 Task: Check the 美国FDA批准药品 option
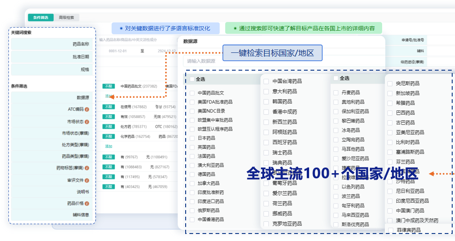tap(192, 102)
